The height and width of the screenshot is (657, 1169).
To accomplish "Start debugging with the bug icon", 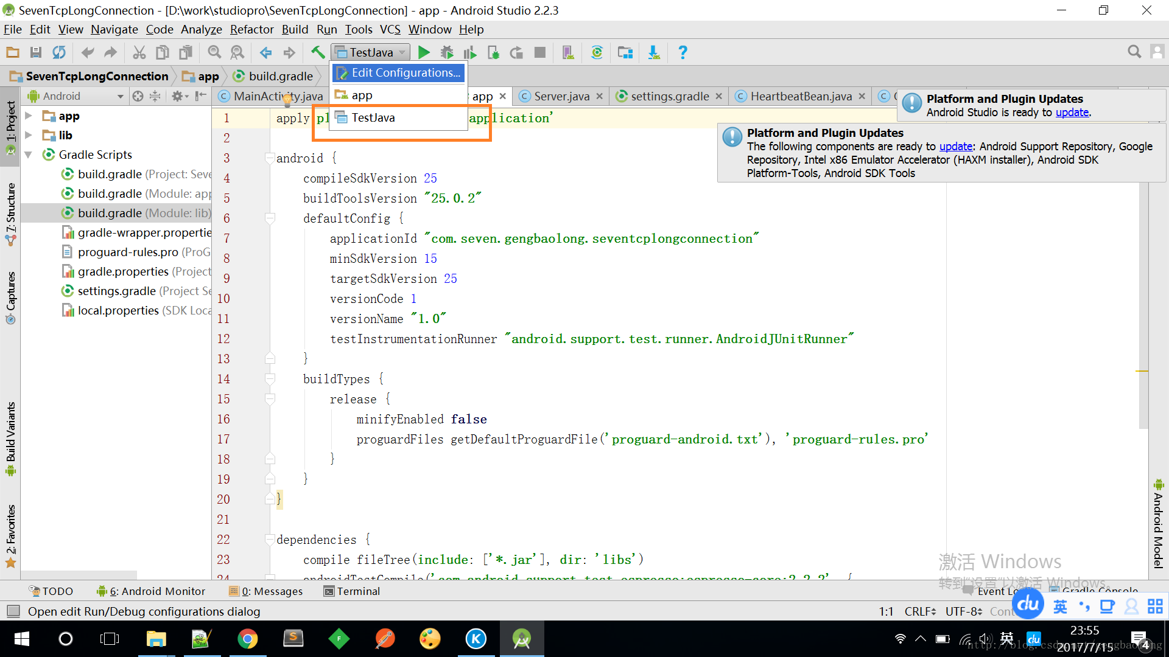I will (448, 53).
